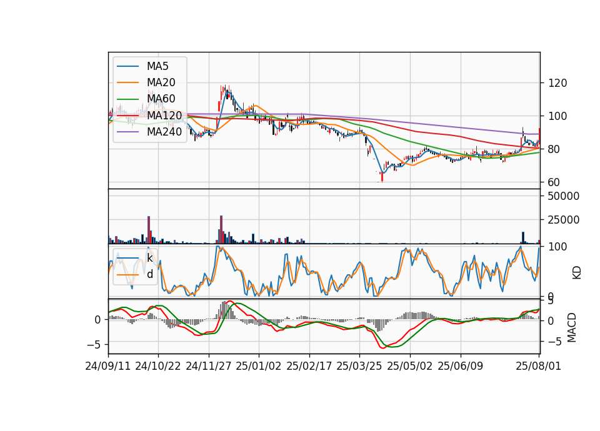The height and width of the screenshot is (431, 600).
Task: Click the KD axis title
Action: pyautogui.click(x=577, y=272)
